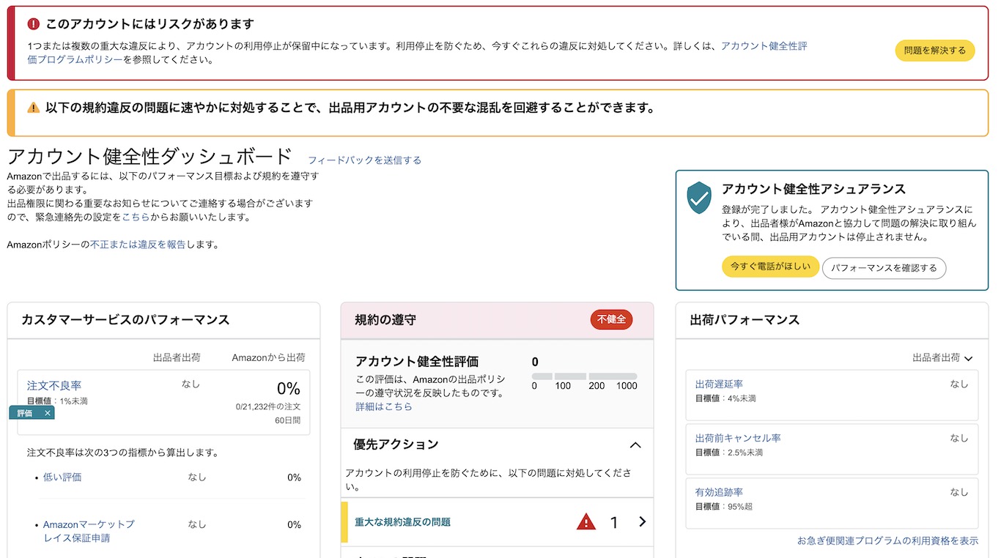Image resolution: width=1001 pixels, height=558 pixels.
Task: Open お急ぎ便関連プログラムの利用資格を表示 link
Action: click(887, 540)
